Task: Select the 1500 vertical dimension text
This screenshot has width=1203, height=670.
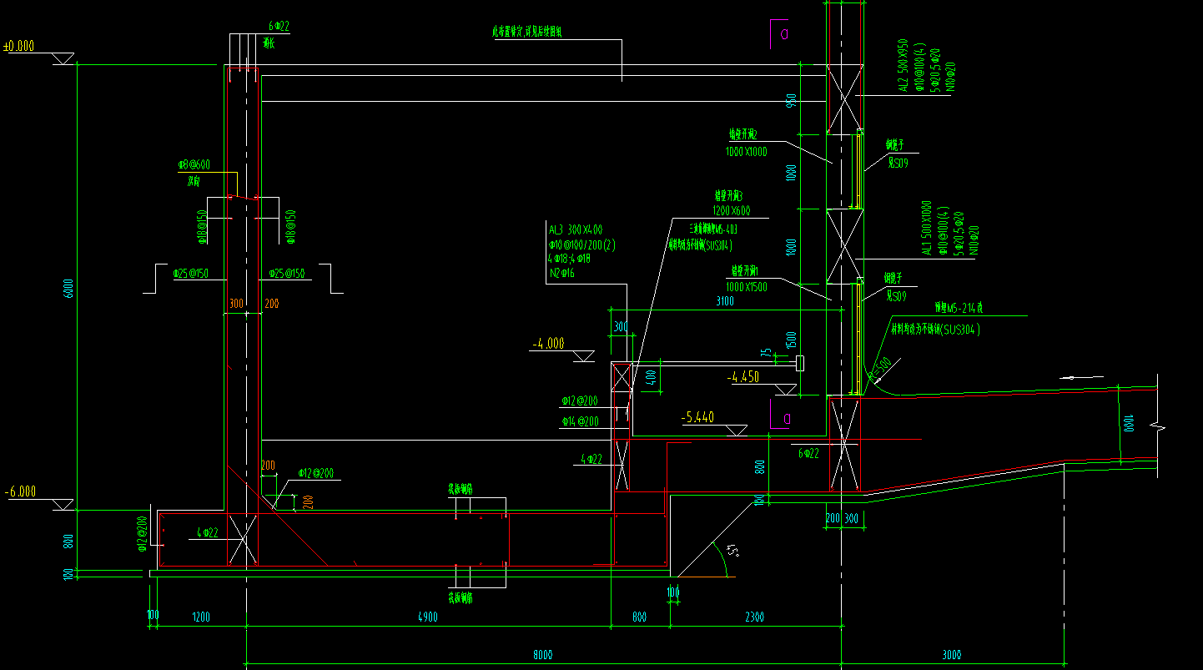Action: point(791,340)
